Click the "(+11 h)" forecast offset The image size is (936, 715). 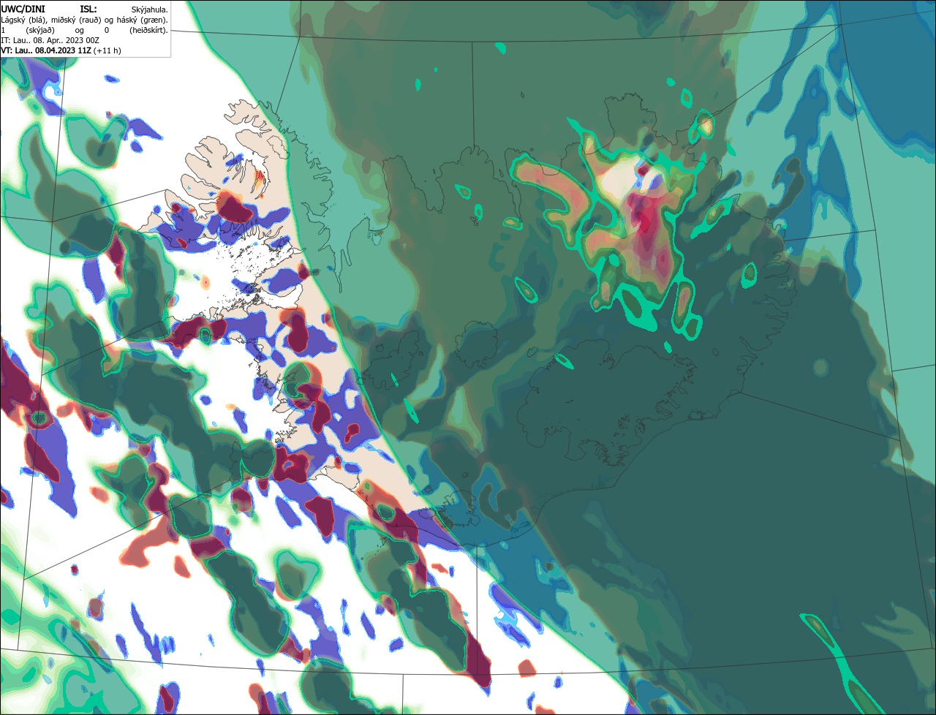pos(107,51)
